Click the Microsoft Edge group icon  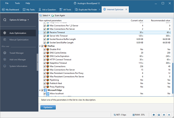point(46,90)
